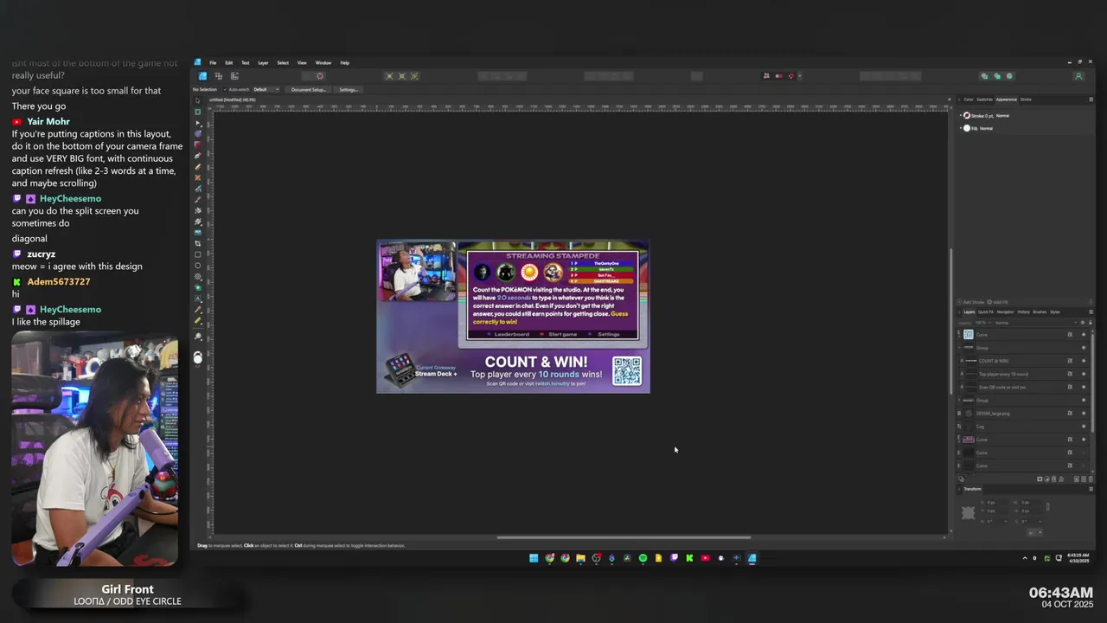Switch to the Stroke tab

click(x=1026, y=100)
